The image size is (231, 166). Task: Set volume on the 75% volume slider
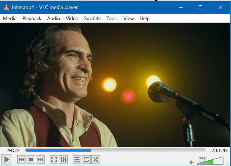click(x=210, y=161)
